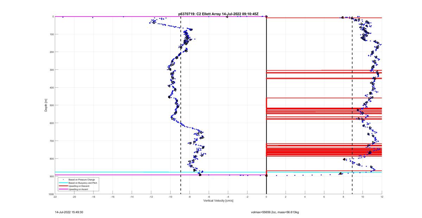
Task: Click the timestamp '14-Jul-2022 15:49:30' in the footer
Action: [x=69, y=212]
